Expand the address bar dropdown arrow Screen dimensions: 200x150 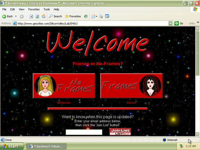(x=170, y=23)
